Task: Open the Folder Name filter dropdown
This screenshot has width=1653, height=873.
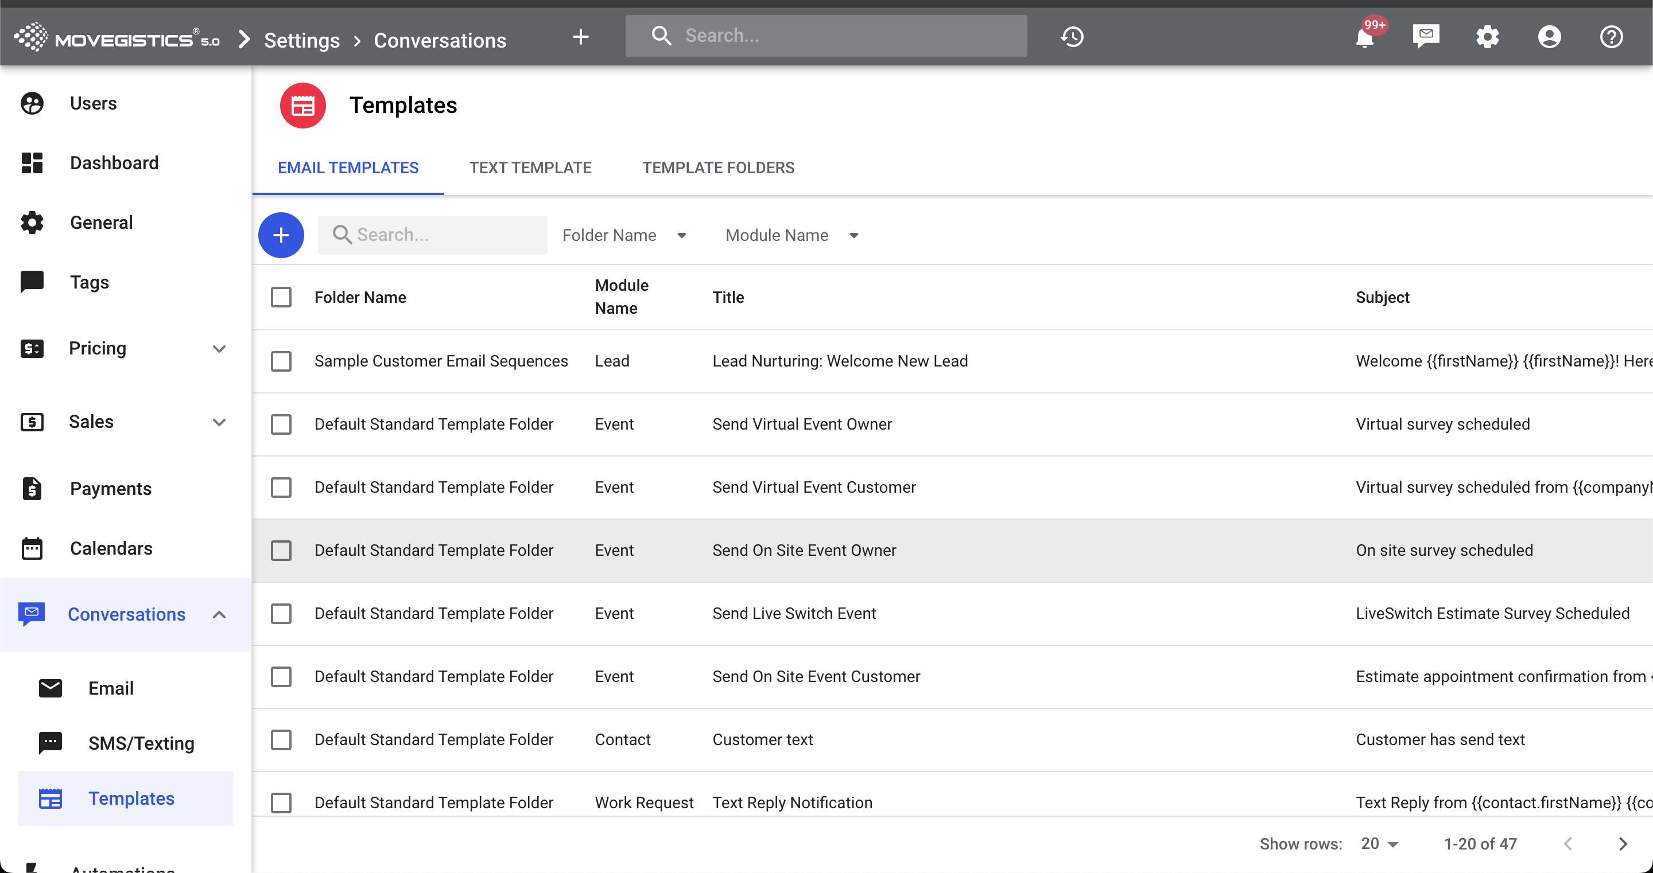Action: 624,235
